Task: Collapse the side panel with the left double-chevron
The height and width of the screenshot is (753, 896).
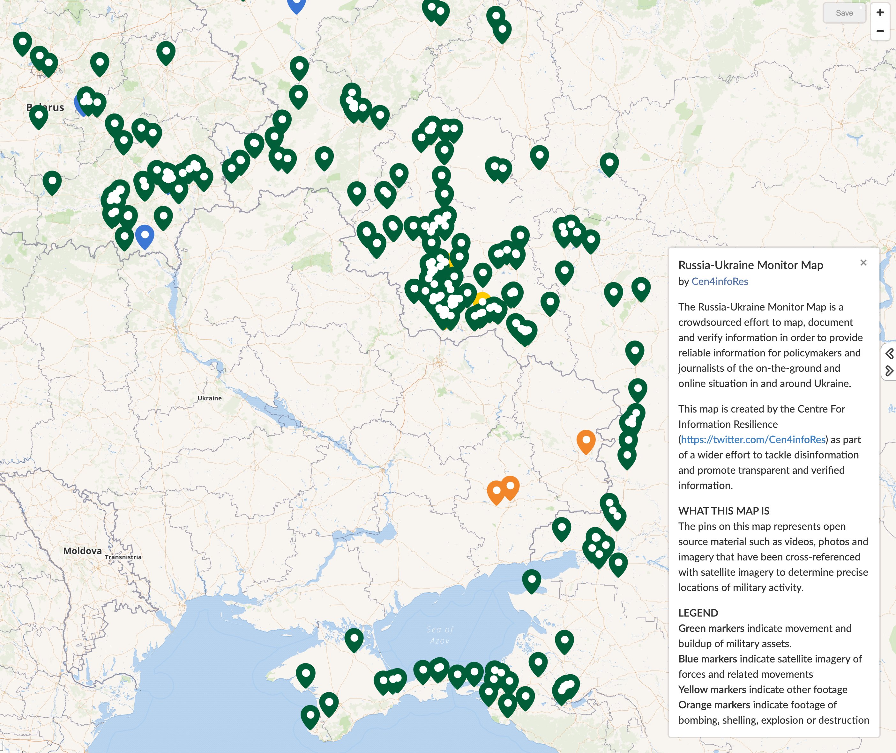Action: pos(890,353)
